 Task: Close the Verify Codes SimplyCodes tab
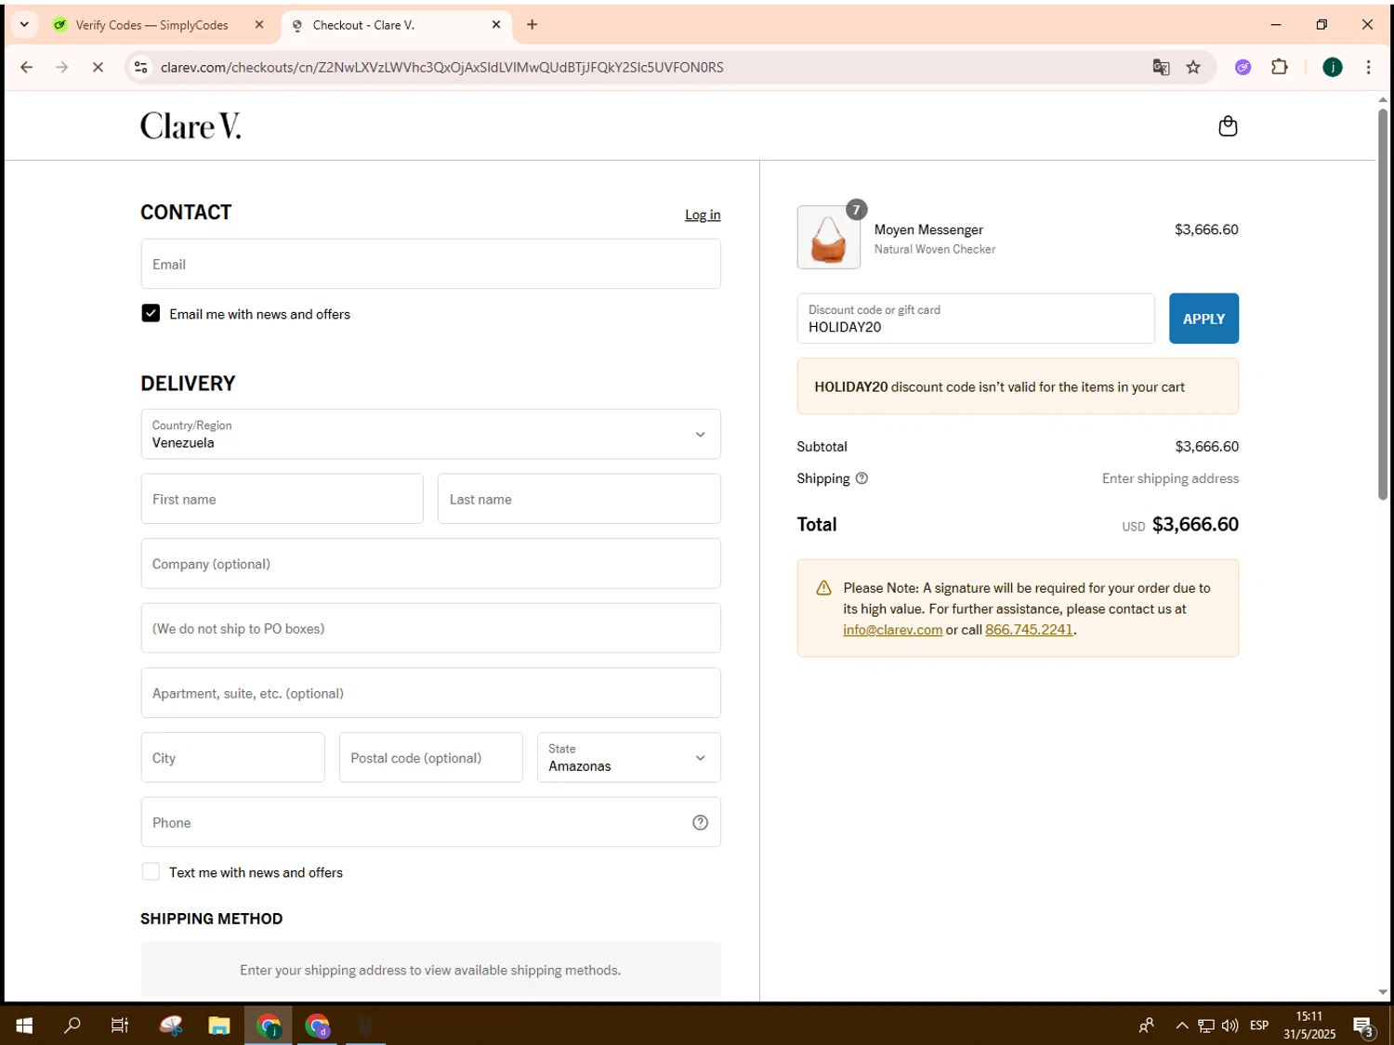click(259, 25)
